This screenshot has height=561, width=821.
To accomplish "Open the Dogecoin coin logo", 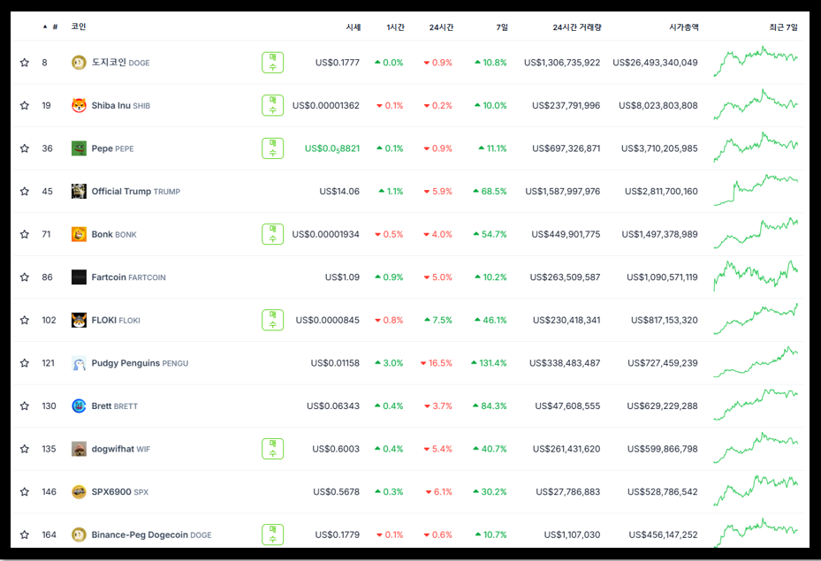I will click(79, 63).
